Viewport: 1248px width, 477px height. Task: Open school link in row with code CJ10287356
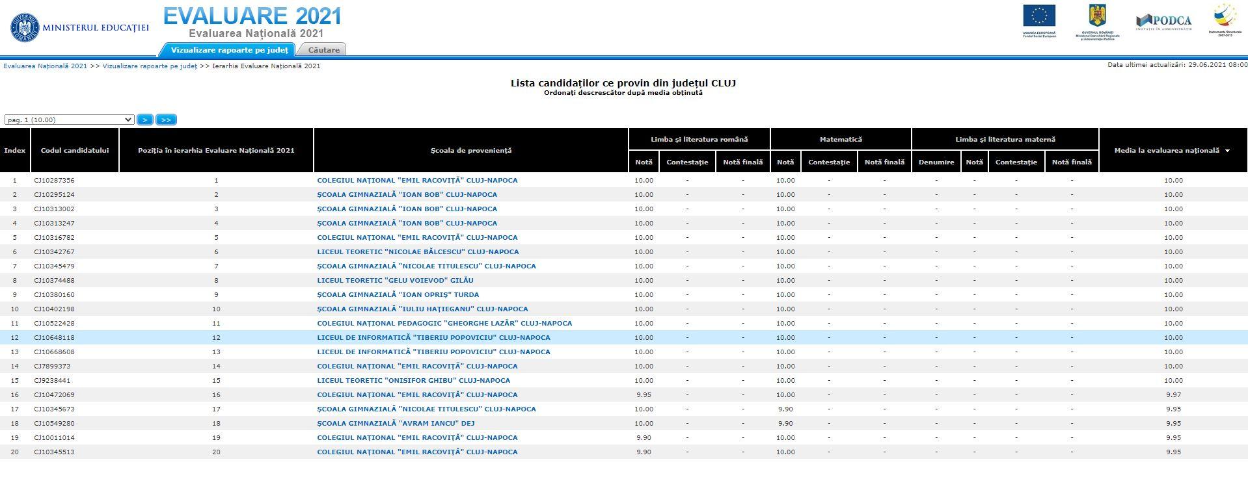coord(417,180)
